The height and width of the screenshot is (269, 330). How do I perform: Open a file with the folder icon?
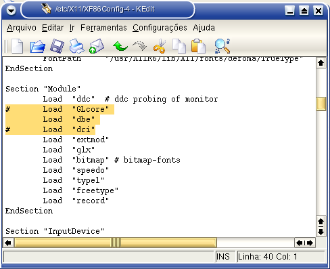click(x=37, y=46)
